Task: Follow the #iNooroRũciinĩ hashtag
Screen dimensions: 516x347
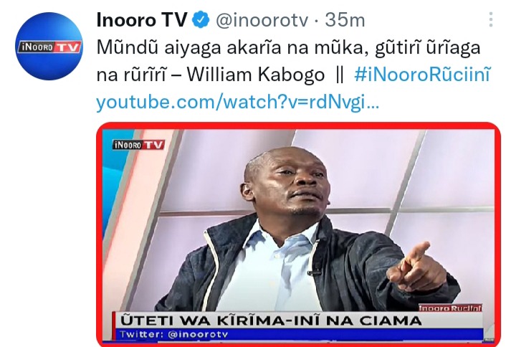Action: 423,75
